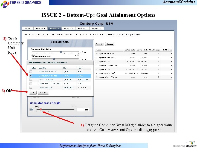Select the Computer COS Per Unit table row
This screenshot has width=197, height=148.
pyautogui.click(x=134, y=66)
